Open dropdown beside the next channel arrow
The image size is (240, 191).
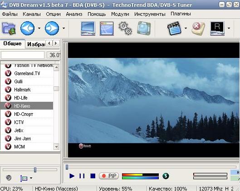(64, 28)
